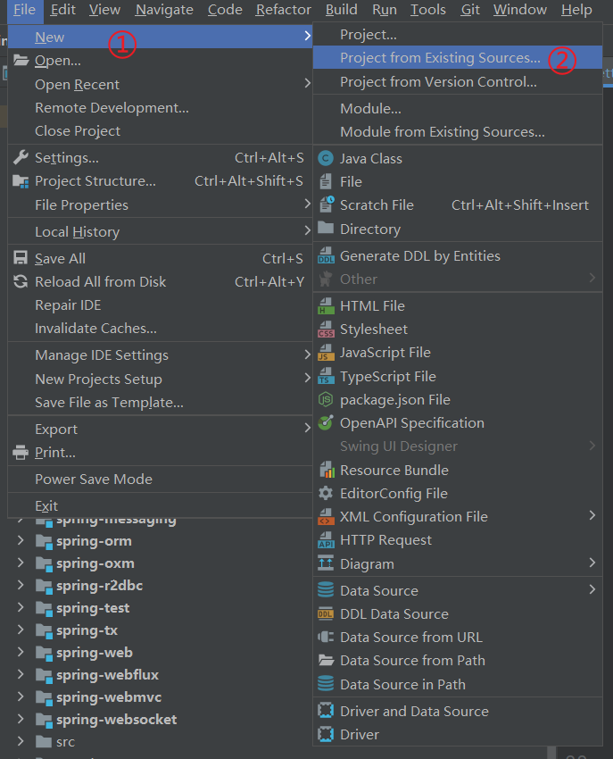
Task: Open the Refactor menu
Action: [x=283, y=10]
